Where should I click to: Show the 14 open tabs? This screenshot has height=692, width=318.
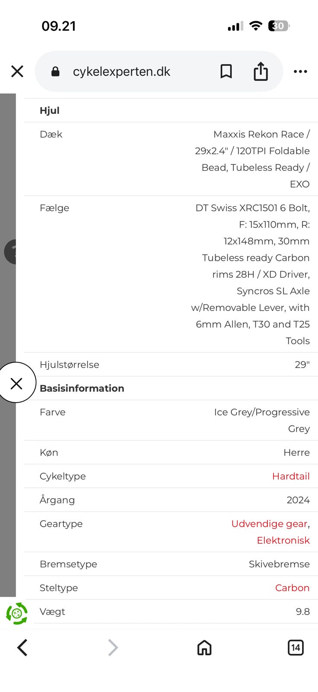296,647
